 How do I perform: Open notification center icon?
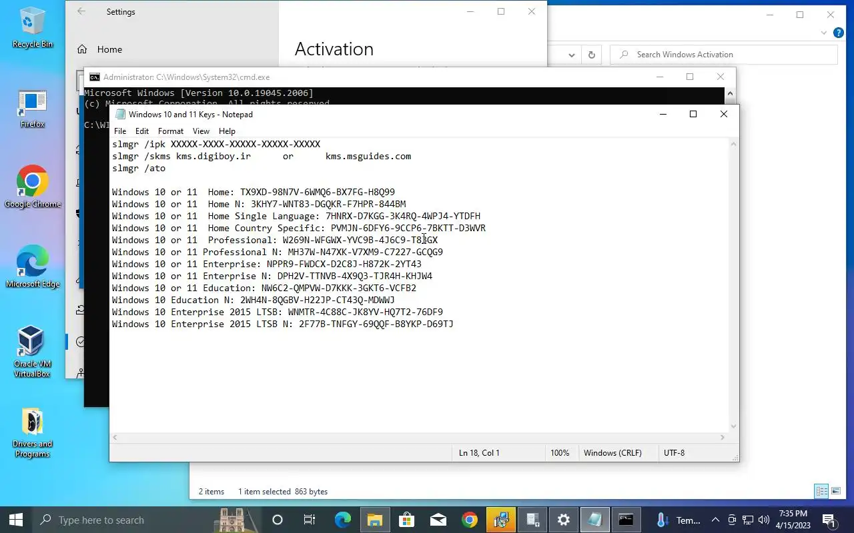[x=829, y=520]
